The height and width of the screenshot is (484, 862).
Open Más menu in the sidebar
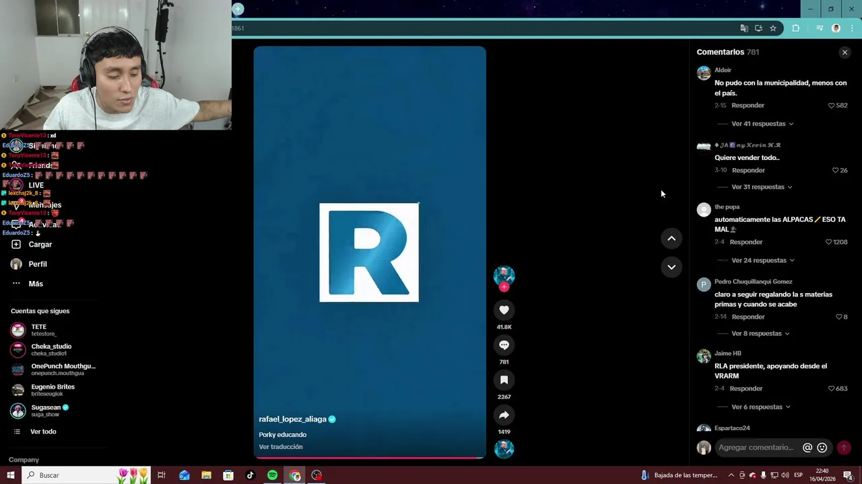point(27,284)
